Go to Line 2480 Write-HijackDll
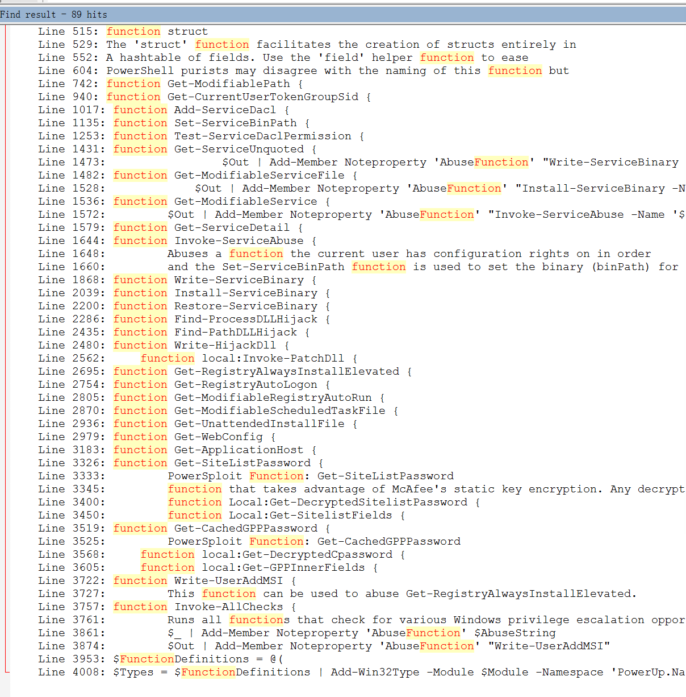This screenshot has height=697, width=686. (x=164, y=345)
